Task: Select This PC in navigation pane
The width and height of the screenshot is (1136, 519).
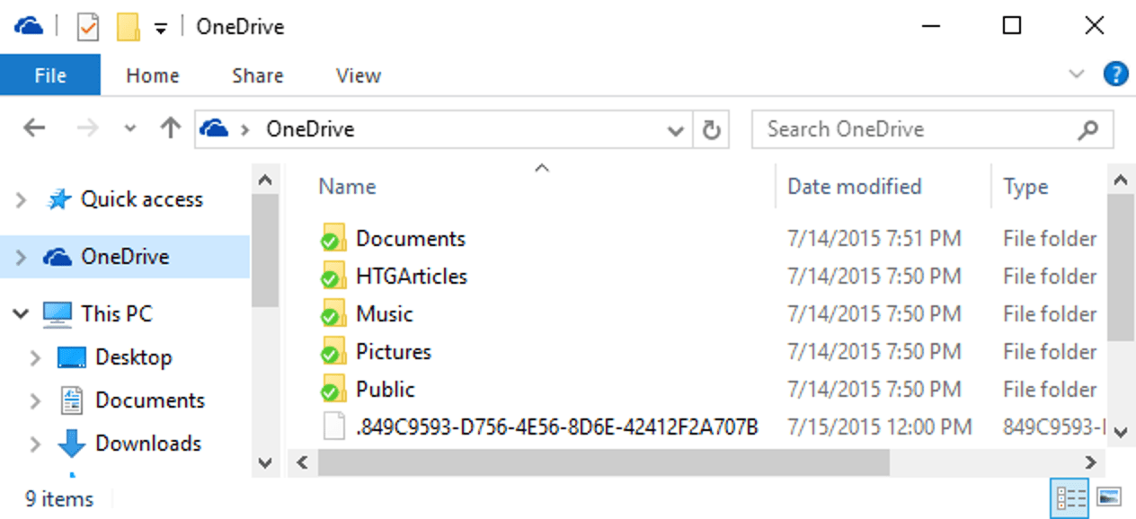Action: [117, 313]
